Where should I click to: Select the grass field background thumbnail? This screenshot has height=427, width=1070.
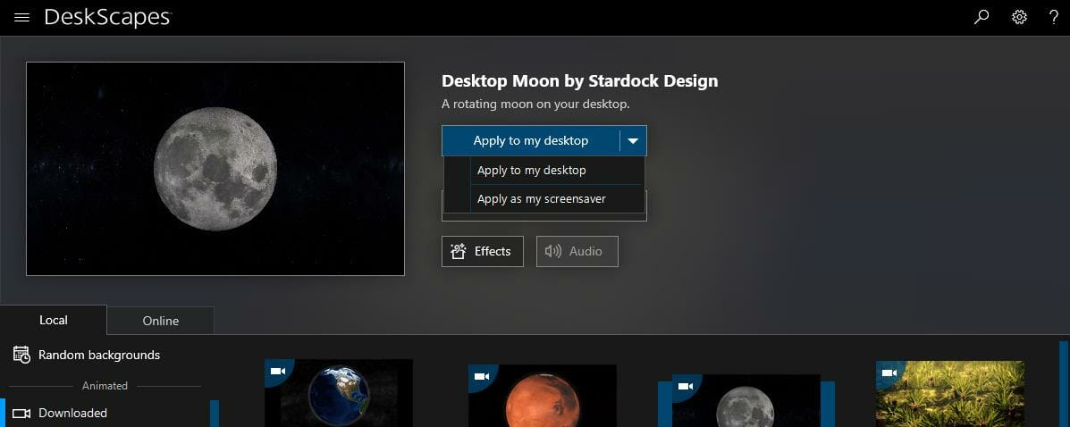pyautogui.click(x=950, y=394)
